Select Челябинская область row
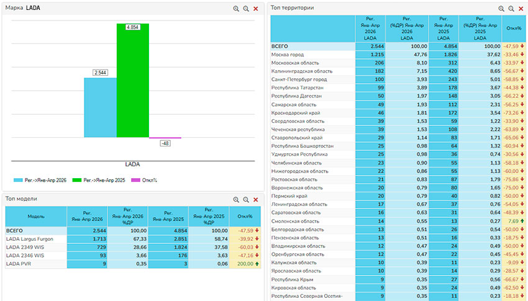 [398, 163]
